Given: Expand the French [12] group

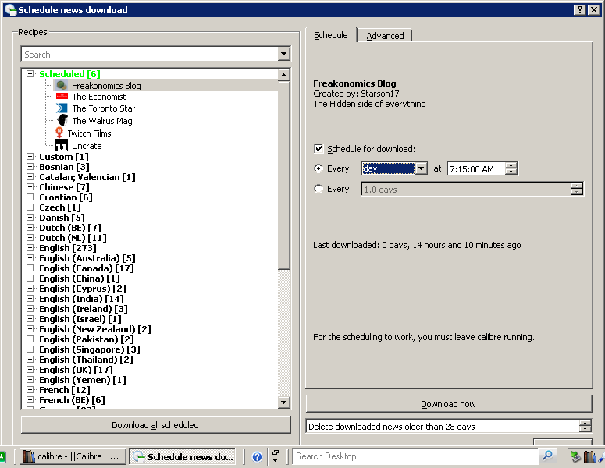Looking at the screenshot, I should click(30, 390).
